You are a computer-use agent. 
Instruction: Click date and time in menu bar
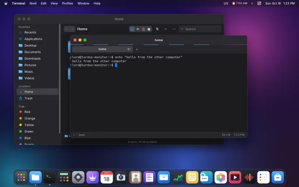280,3
